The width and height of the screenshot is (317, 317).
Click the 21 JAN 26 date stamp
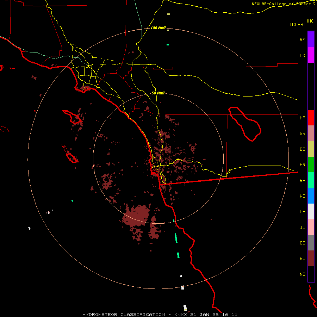(205, 315)
